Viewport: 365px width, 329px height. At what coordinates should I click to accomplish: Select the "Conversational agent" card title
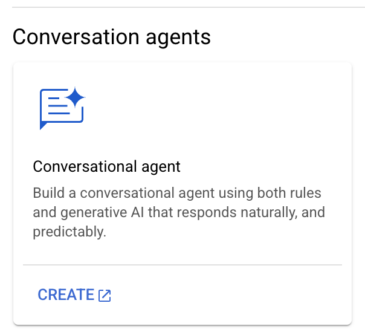pos(106,166)
